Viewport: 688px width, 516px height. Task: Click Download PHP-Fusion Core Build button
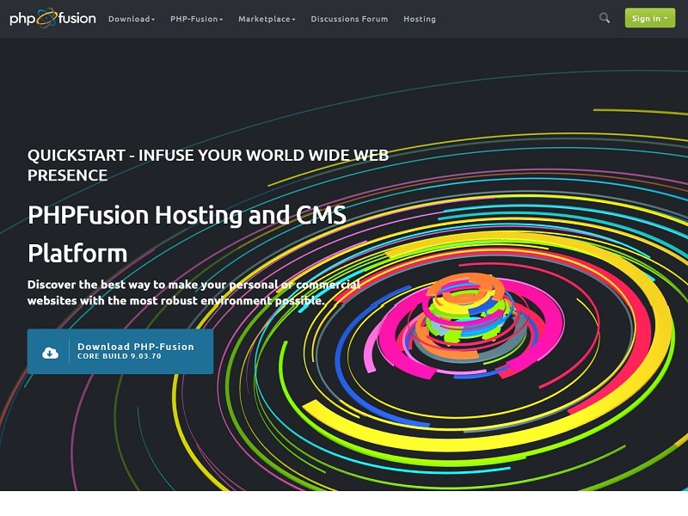[x=120, y=352]
